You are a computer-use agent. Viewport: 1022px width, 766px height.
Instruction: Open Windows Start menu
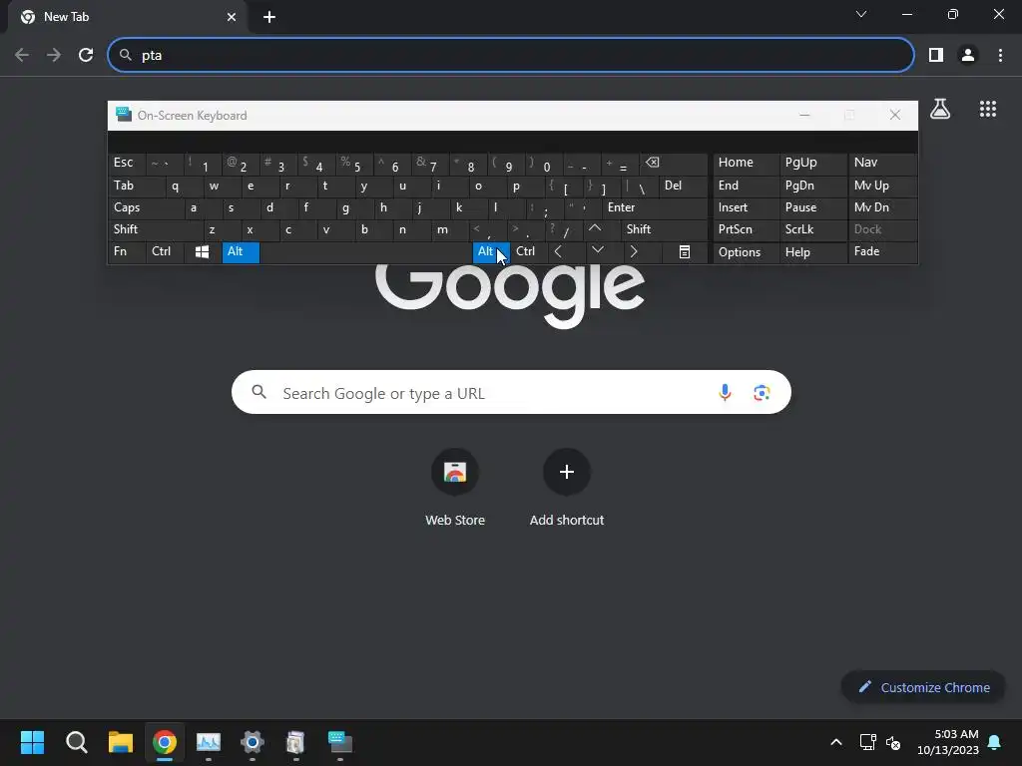[32, 742]
